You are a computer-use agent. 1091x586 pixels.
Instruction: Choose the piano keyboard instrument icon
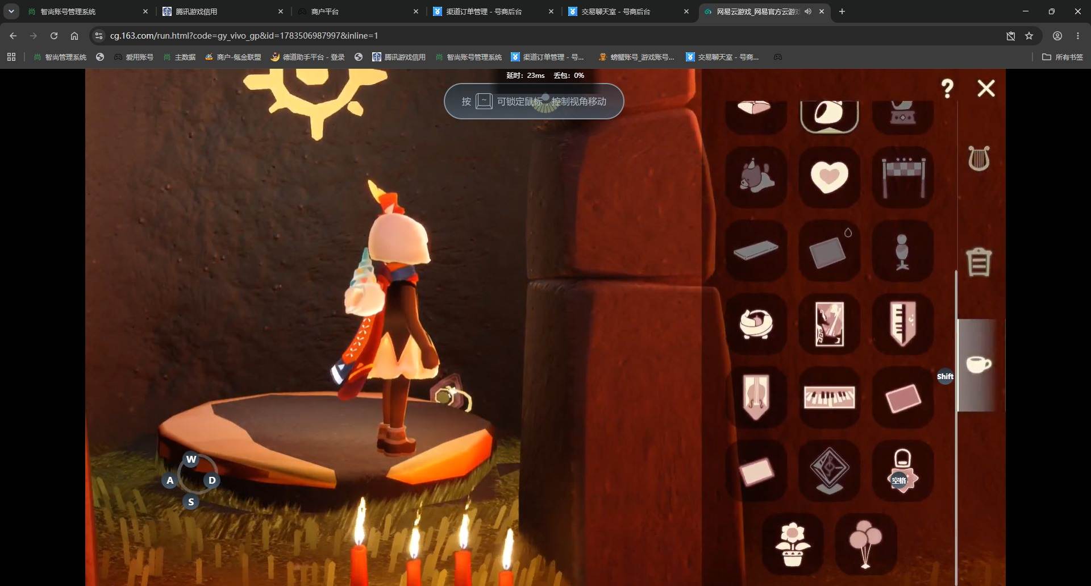coord(829,397)
